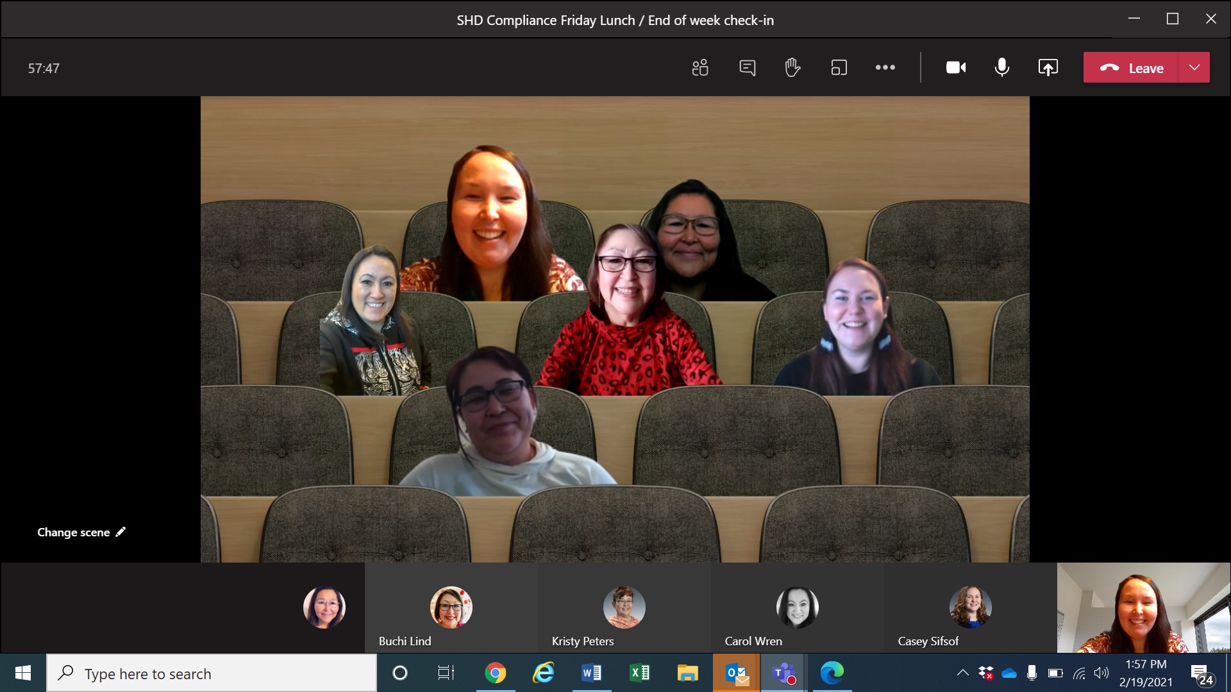This screenshot has height=692, width=1231.
Task: Open Microsoft Teams from taskbar
Action: pos(783,673)
